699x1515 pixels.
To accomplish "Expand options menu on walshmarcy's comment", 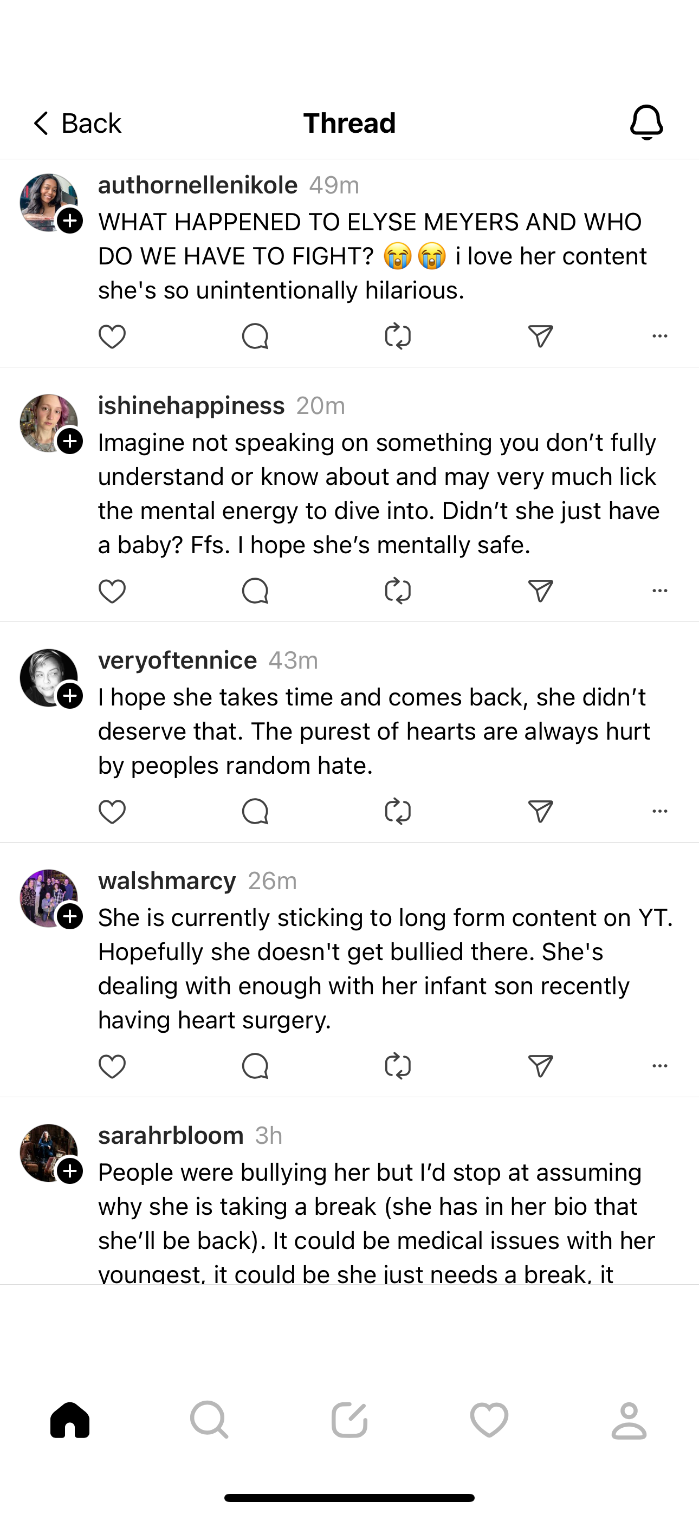I will tap(659, 1066).
